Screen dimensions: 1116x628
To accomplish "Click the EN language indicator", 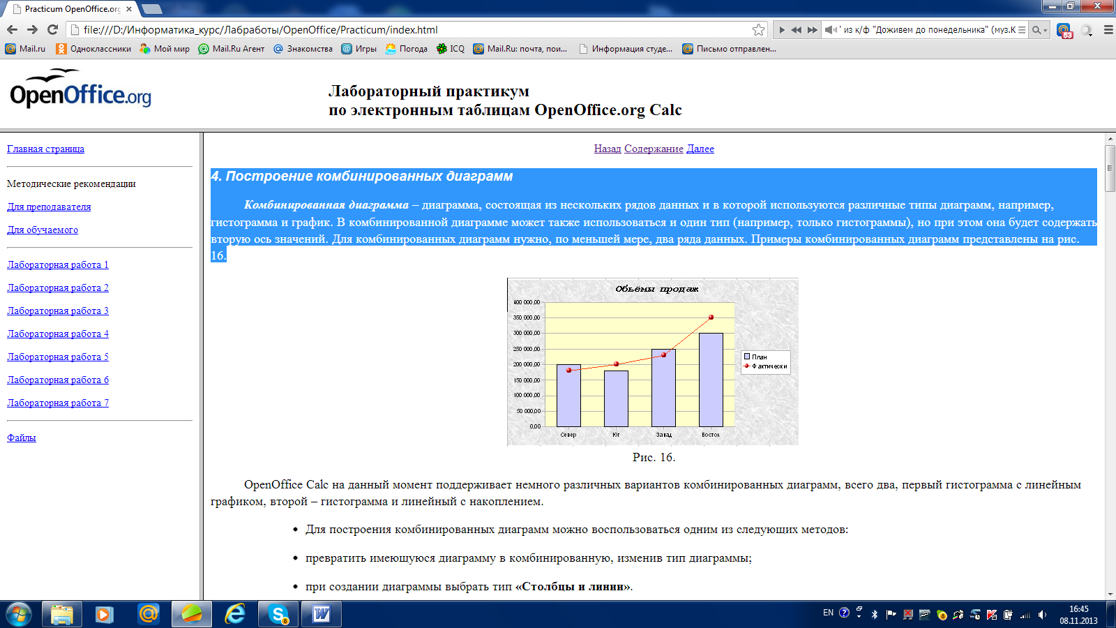I will pyautogui.click(x=828, y=613).
